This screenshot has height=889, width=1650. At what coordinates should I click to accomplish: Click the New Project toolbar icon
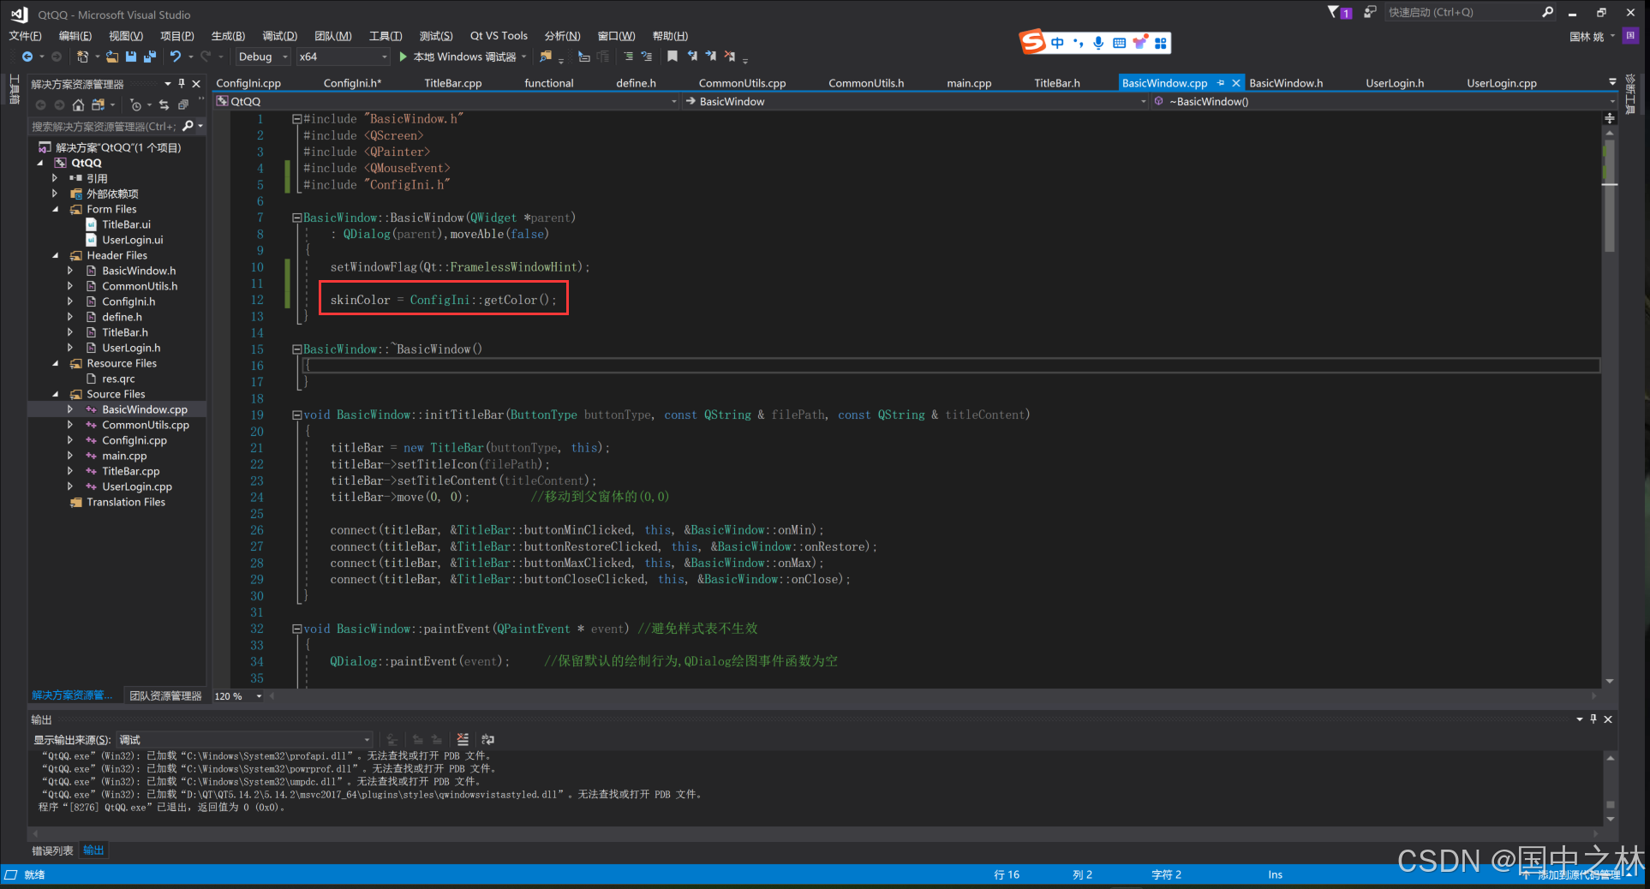pyautogui.click(x=82, y=57)
